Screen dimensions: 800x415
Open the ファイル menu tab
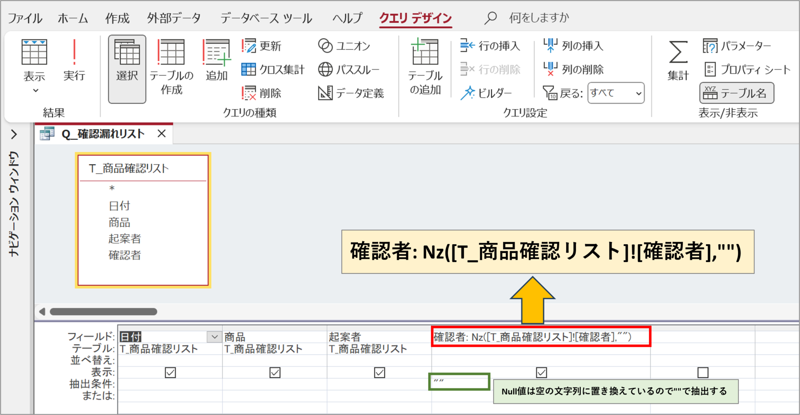tap(25, 18)
